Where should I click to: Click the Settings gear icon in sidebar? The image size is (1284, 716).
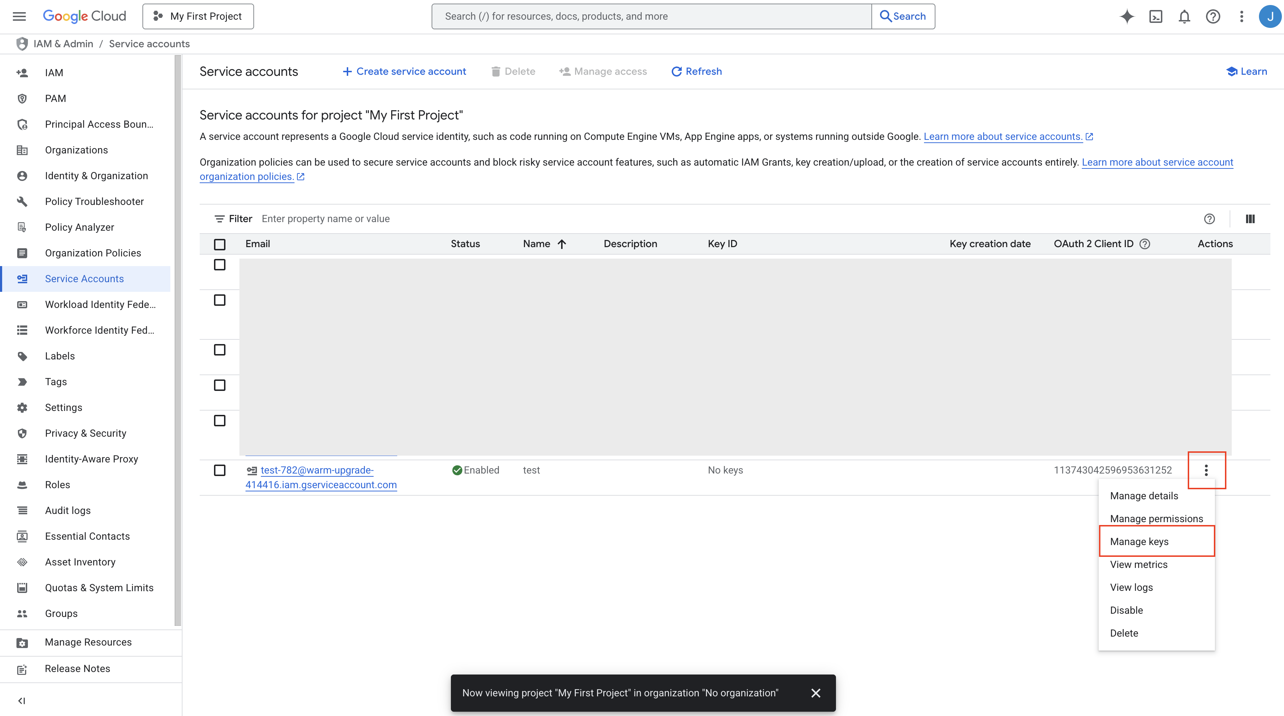point(22,408)
